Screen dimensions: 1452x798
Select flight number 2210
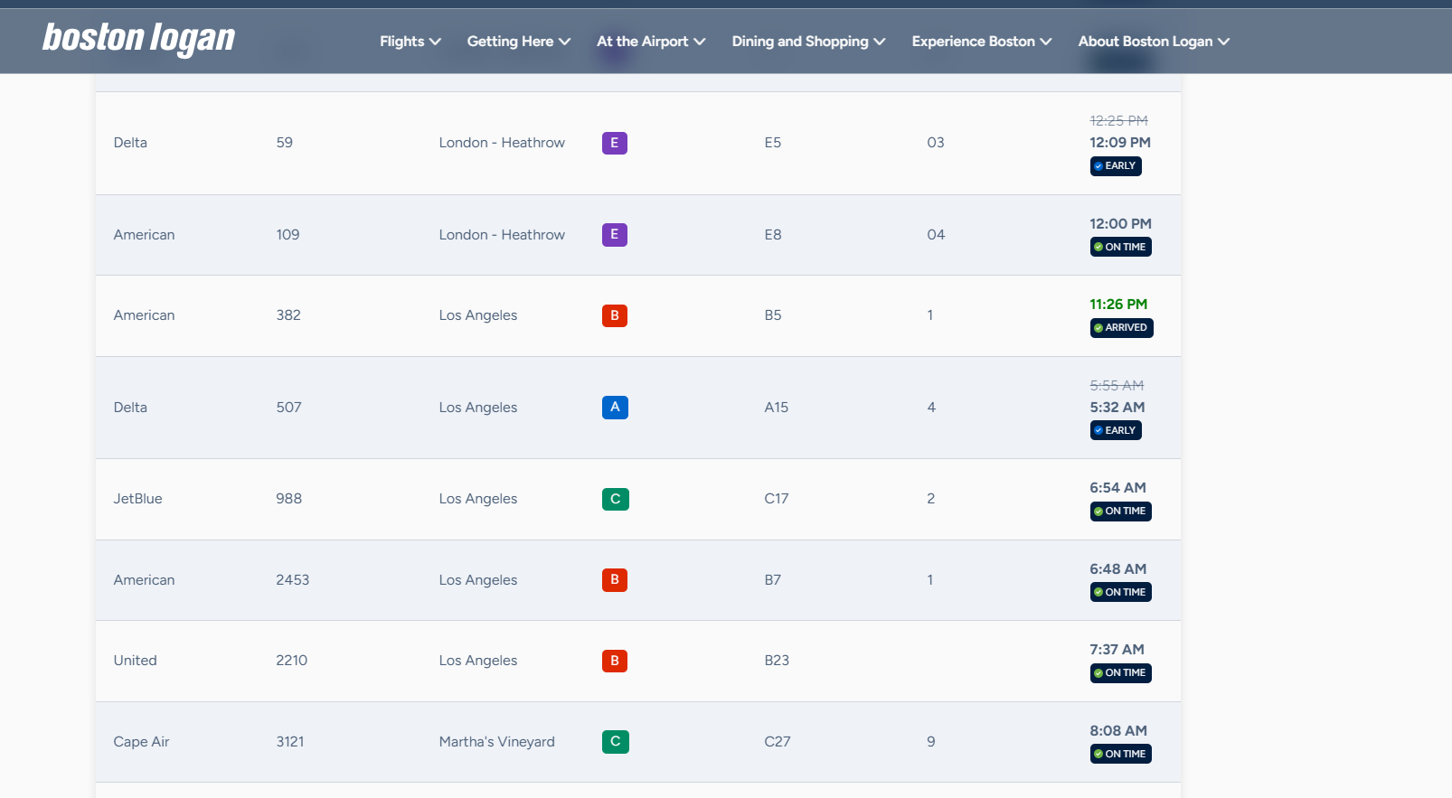(291, 661)
